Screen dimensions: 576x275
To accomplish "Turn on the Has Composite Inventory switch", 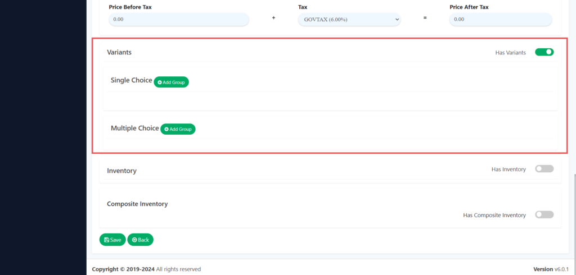I will [x=544, y=214].
